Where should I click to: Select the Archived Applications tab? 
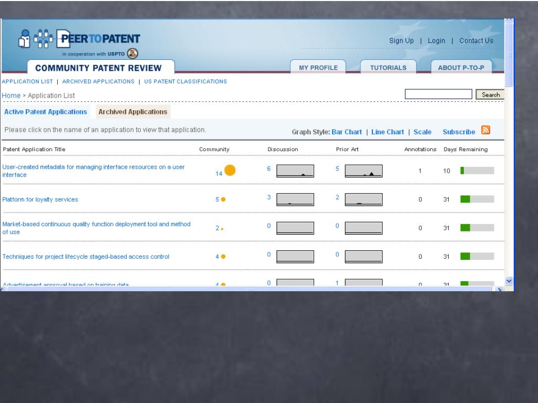(x=133, y=112)
